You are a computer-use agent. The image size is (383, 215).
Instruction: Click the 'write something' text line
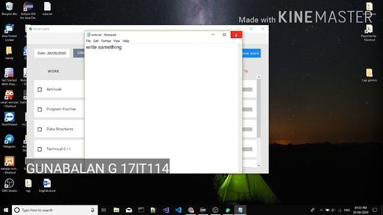[104, 47]
